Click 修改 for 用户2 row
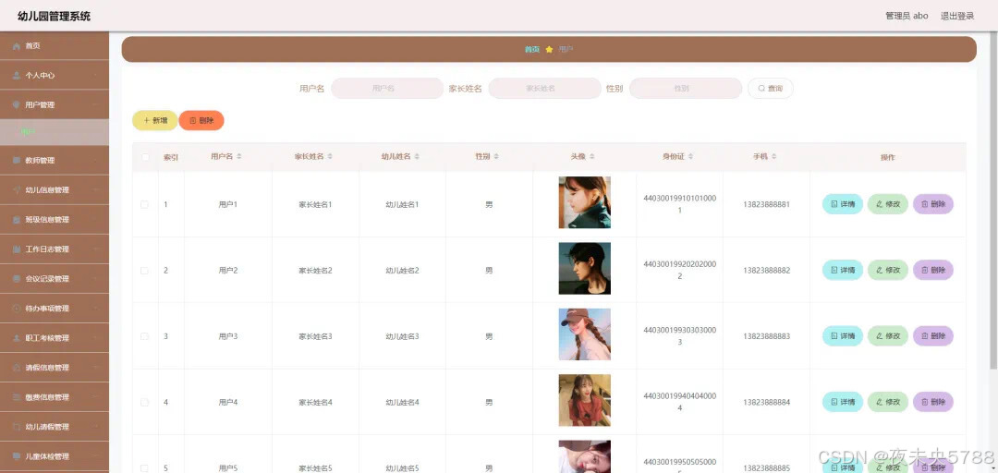 pos(888,271)
